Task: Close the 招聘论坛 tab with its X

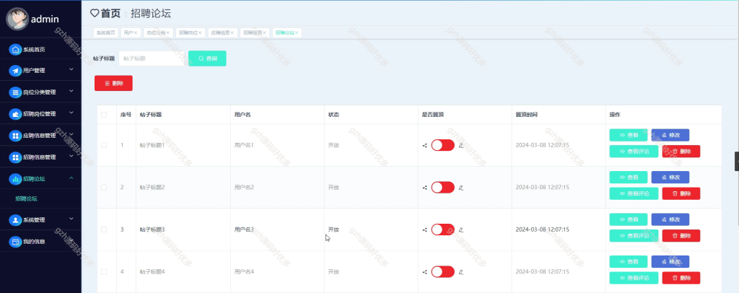Action: (x=297, y=33)
